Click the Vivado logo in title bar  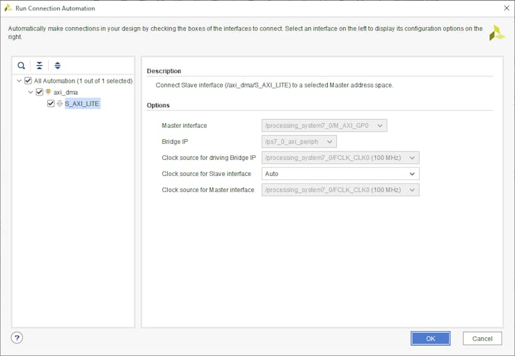pos(8,8)
